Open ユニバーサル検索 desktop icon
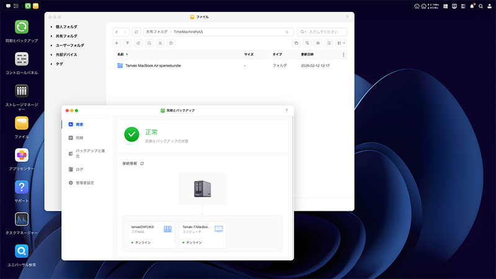Image resolution: width=496 pixels, height=279 pixels. pos(22,251)
